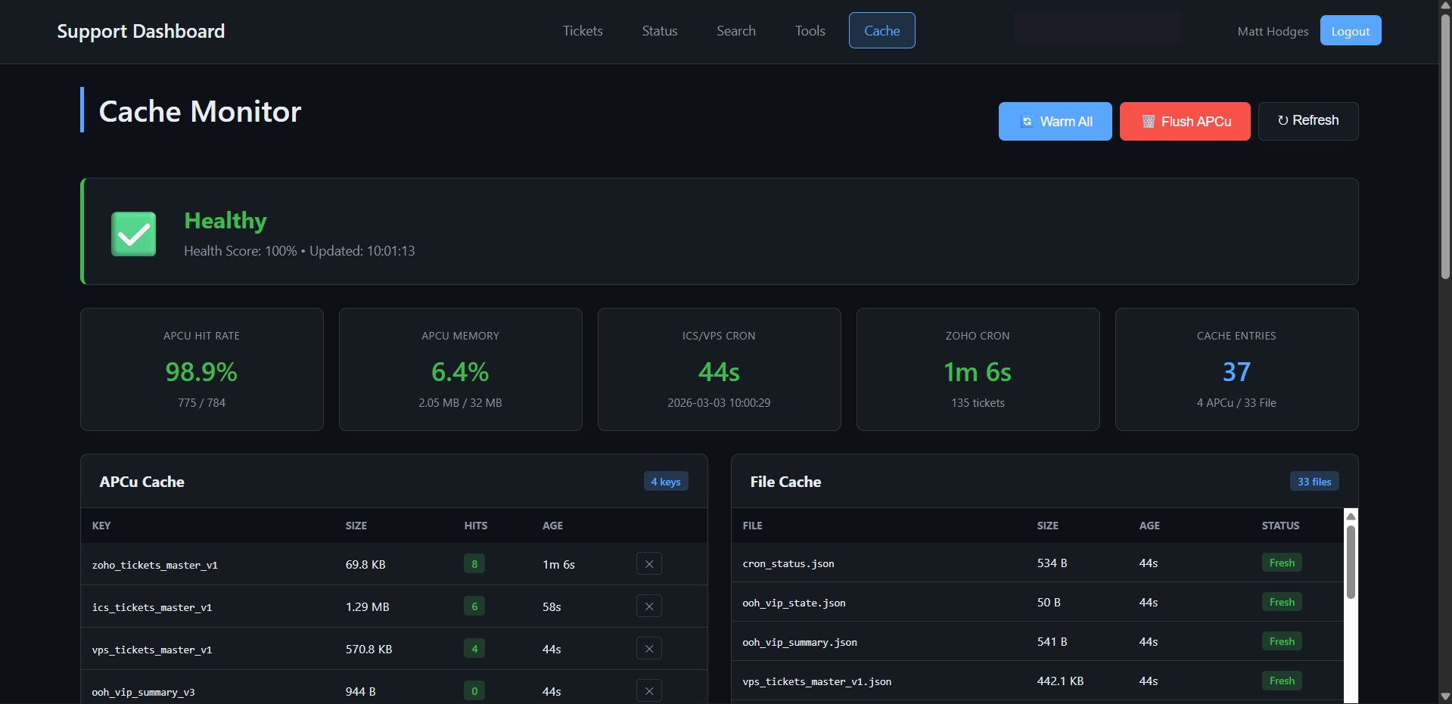The width and height of the screenshot is (1452, 704).
Task: Remove the ics_tickets_master_v1 APCu key
Action: coord(648,606)
